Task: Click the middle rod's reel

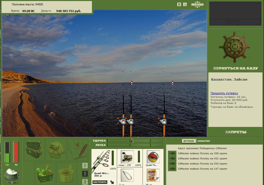Action: click(131, 121)
